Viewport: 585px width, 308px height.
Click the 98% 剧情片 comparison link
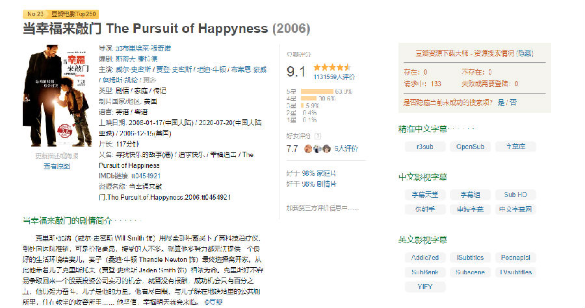(318, 184)
